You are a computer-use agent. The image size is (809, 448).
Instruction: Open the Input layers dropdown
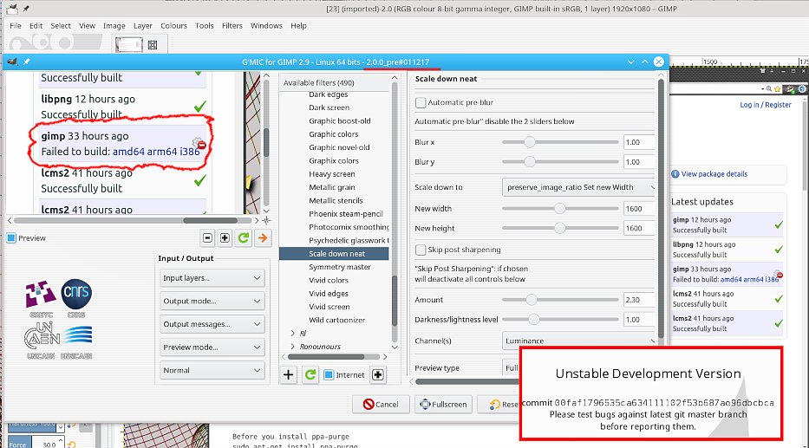pyautogui.click(x=212, y=278)
